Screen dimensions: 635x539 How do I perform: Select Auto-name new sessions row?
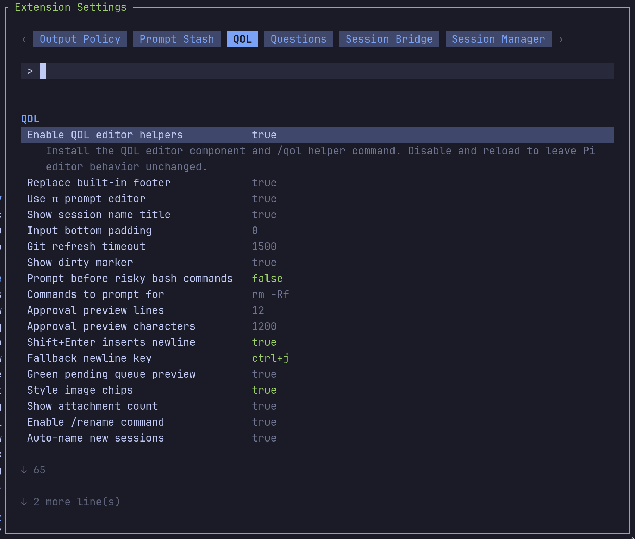click(x=317, y=438)
